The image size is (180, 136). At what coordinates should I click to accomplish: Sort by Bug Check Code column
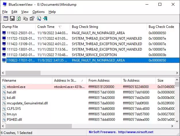(162, 27)
